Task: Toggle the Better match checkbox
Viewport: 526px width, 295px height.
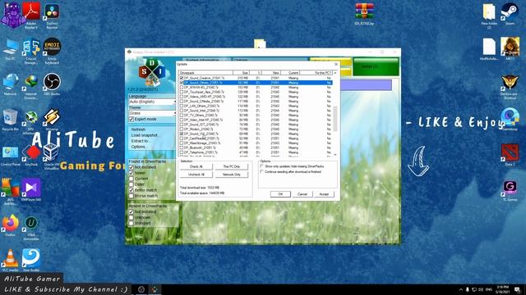Action: (131, 190)
